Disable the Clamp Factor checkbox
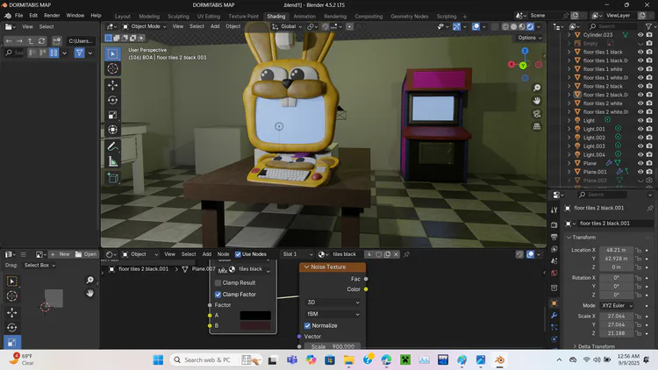 click(x=218, y=295)
